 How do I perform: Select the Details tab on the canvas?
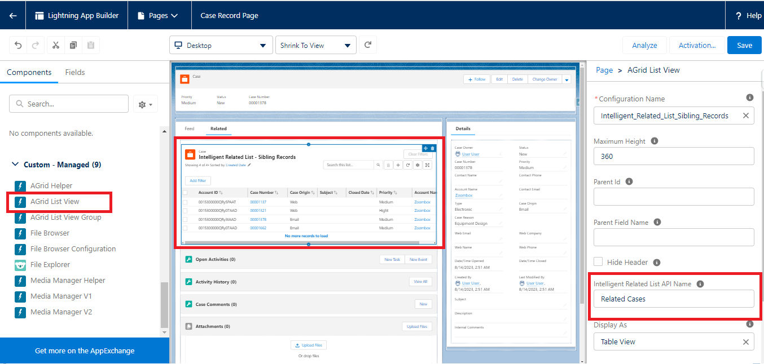tap(462, 128)
